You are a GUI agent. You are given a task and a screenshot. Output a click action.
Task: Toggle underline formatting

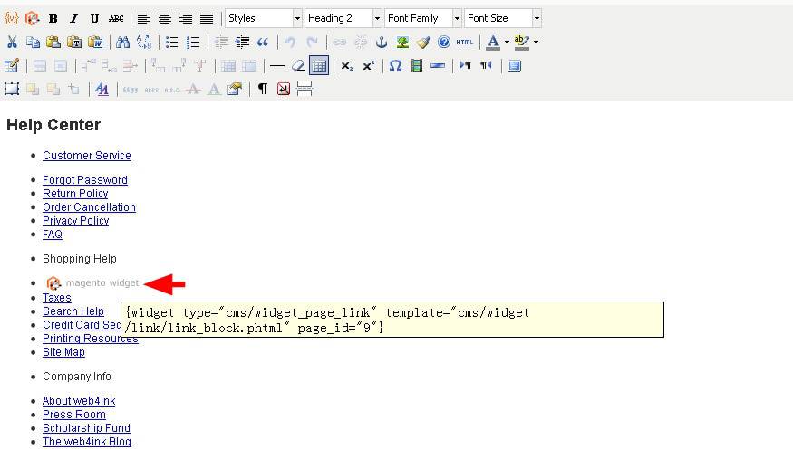(94, 18)
